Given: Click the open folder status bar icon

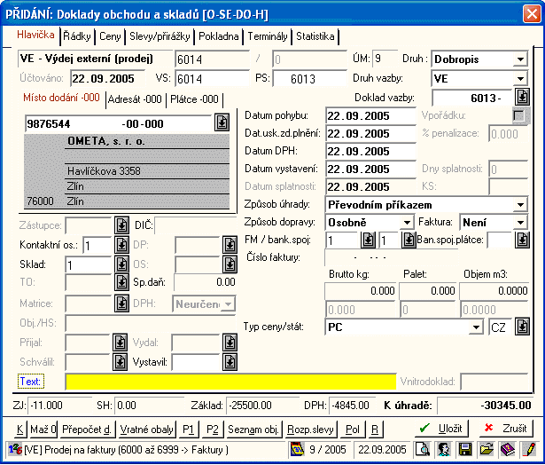Looking at the screenshot, I should pyautogui.click(x=487, y=449).
